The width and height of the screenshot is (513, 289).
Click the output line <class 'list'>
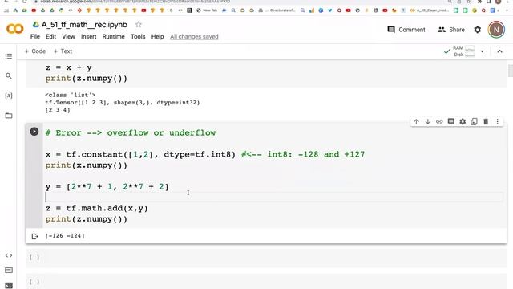coord(71,95)
